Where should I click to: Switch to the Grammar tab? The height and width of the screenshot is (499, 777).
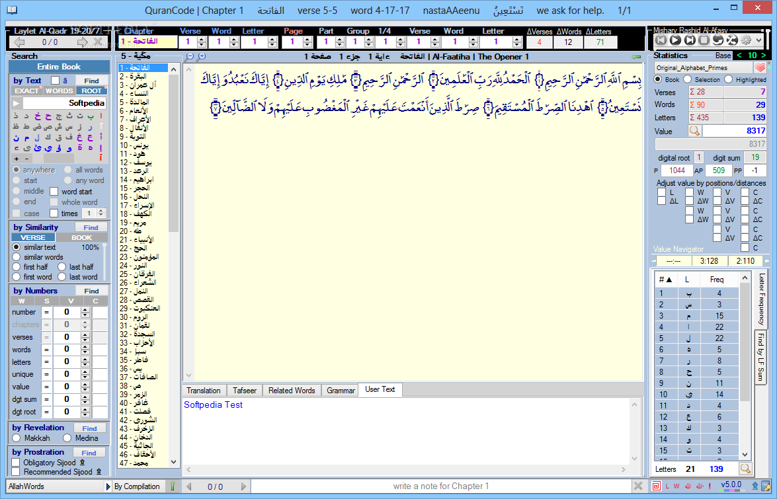point(341,391)
